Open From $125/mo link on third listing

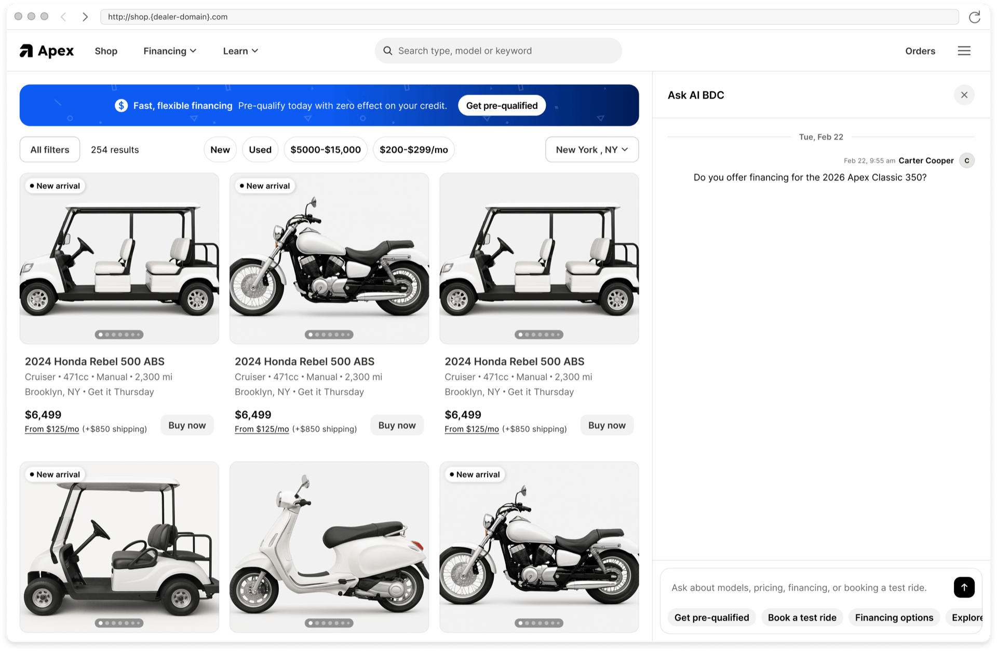471,429
